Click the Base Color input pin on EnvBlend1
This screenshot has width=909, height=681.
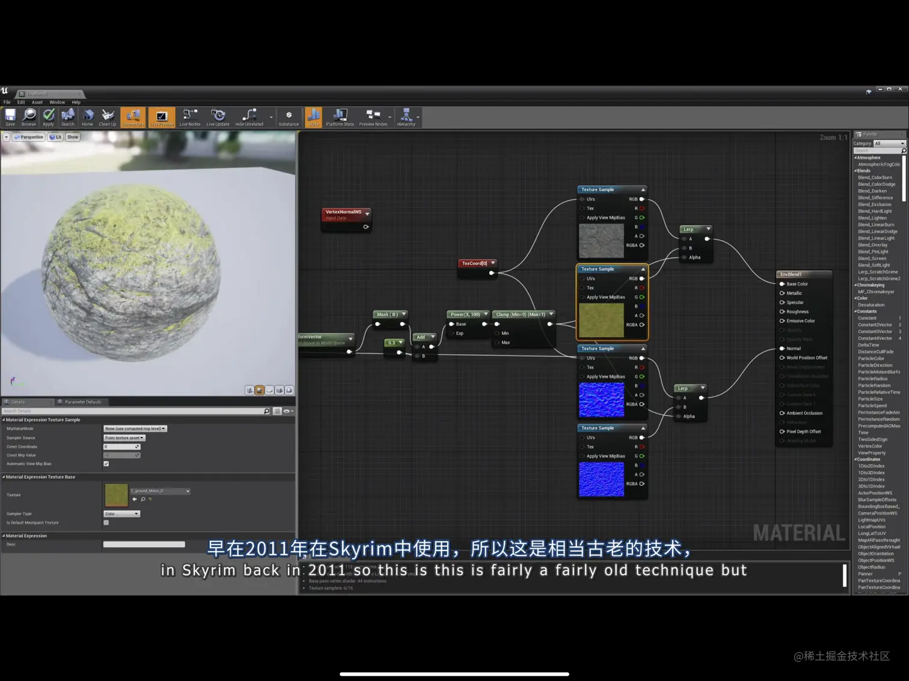pyautogui.click(x=782, y=284)
